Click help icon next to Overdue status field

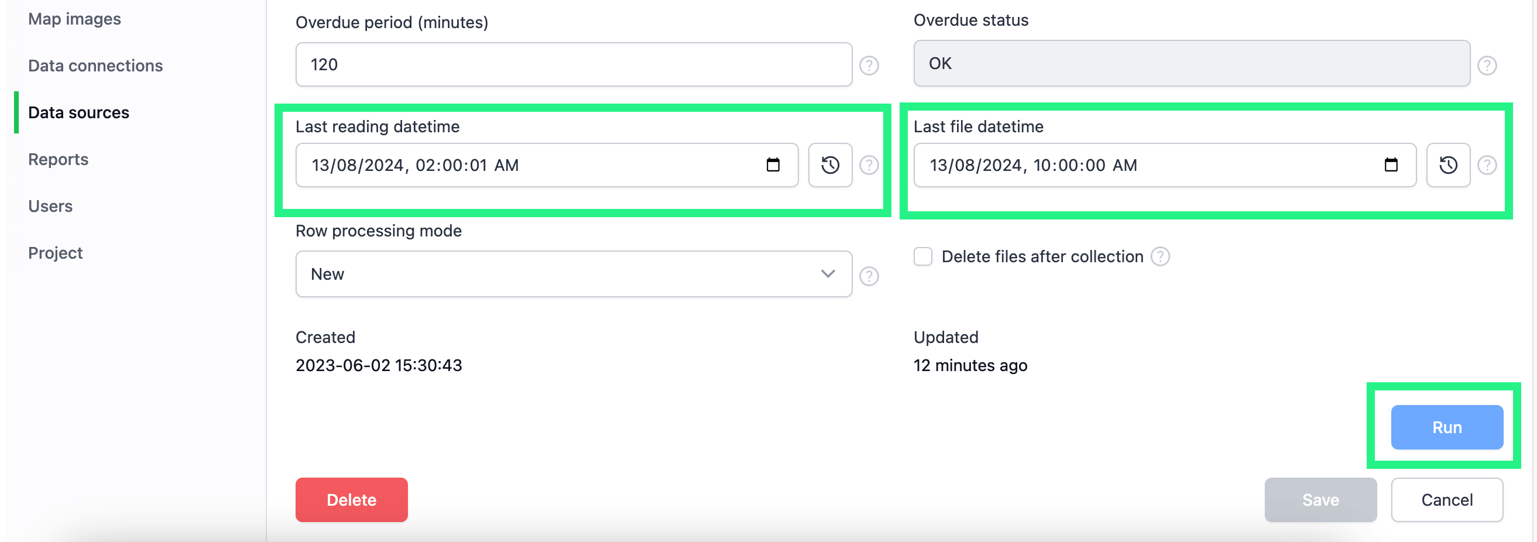(x=1486, y=65)
